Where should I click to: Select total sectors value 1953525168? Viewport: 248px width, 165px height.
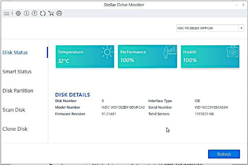pyautogui.click(x=204, y=114)
